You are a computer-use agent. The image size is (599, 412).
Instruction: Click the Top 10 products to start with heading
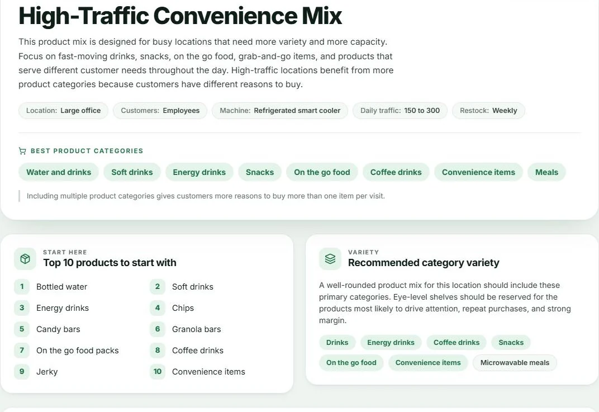(110, 263)
